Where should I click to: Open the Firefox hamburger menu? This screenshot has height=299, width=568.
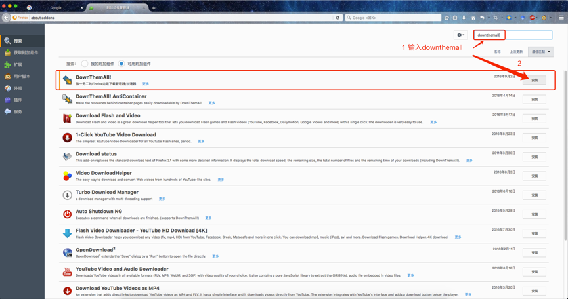click(x=561, y=17)
